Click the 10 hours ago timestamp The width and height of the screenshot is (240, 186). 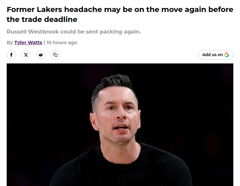click(62, 43)
